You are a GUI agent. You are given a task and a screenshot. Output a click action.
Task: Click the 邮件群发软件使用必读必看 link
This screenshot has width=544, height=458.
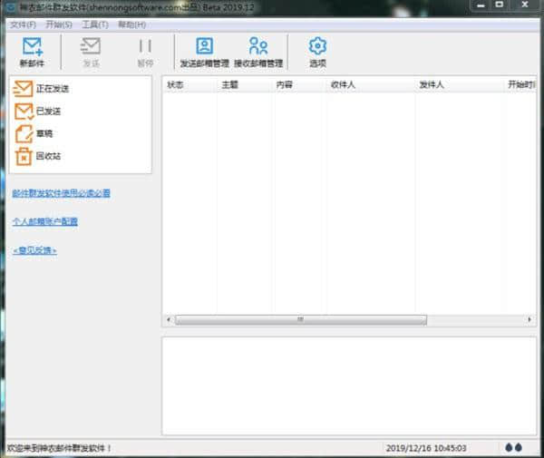(62, 193)
